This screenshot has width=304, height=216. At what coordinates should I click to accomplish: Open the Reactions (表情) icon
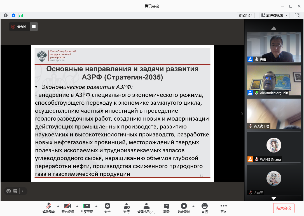tap(205, 208)
